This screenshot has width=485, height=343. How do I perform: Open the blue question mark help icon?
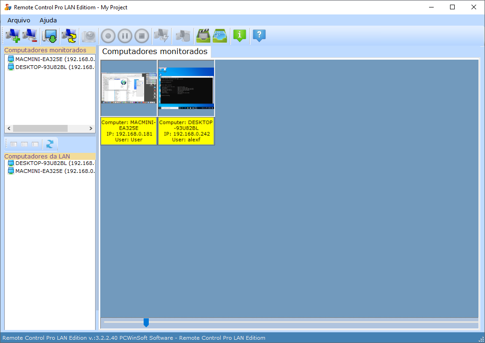(x=259, y=35)
